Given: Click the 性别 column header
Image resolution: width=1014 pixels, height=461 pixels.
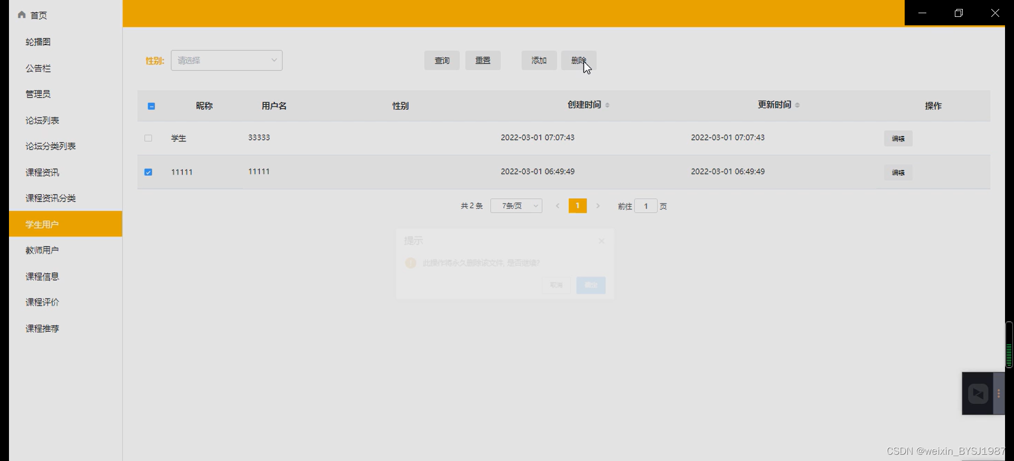Looking at the screenshot, I should click(400, 106).
